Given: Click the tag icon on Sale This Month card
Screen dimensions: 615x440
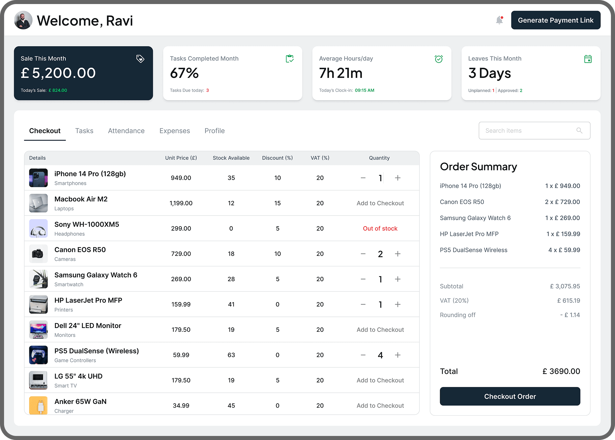Looking at the screenshot, I should (x=140, y=59).
